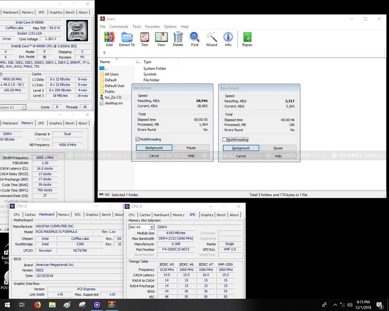The height and width of the screenshot is (311, 389).
Task: Sort the file list by Name column
Action: point(117,62)
